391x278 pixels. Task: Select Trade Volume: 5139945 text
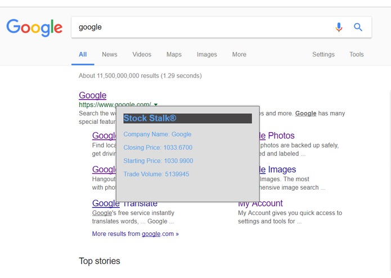[156, 174]
